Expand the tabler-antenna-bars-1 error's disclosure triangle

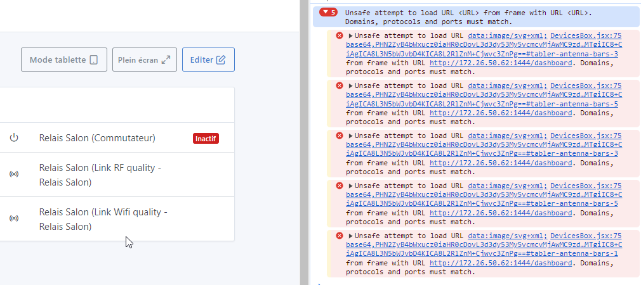(351, 236)
